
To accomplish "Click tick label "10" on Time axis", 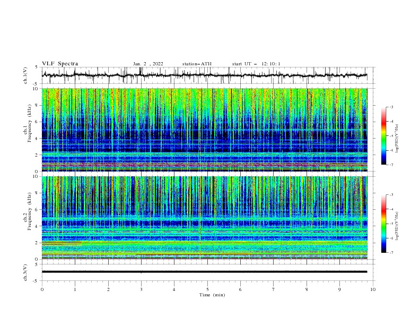I will point(373,289).
